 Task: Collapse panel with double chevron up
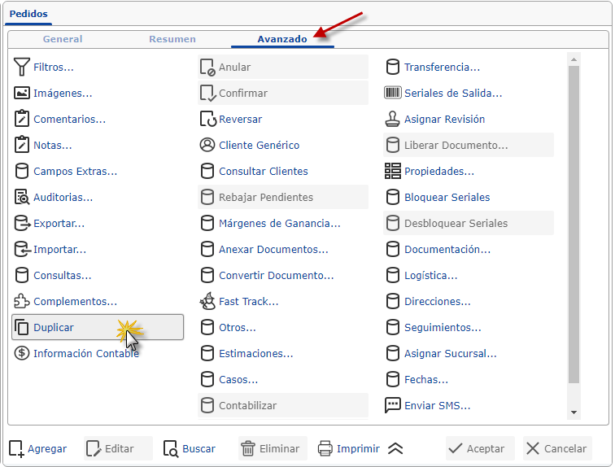point(395,448)
